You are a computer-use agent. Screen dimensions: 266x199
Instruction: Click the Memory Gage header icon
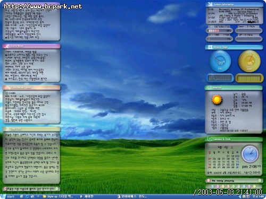point(210,47)
